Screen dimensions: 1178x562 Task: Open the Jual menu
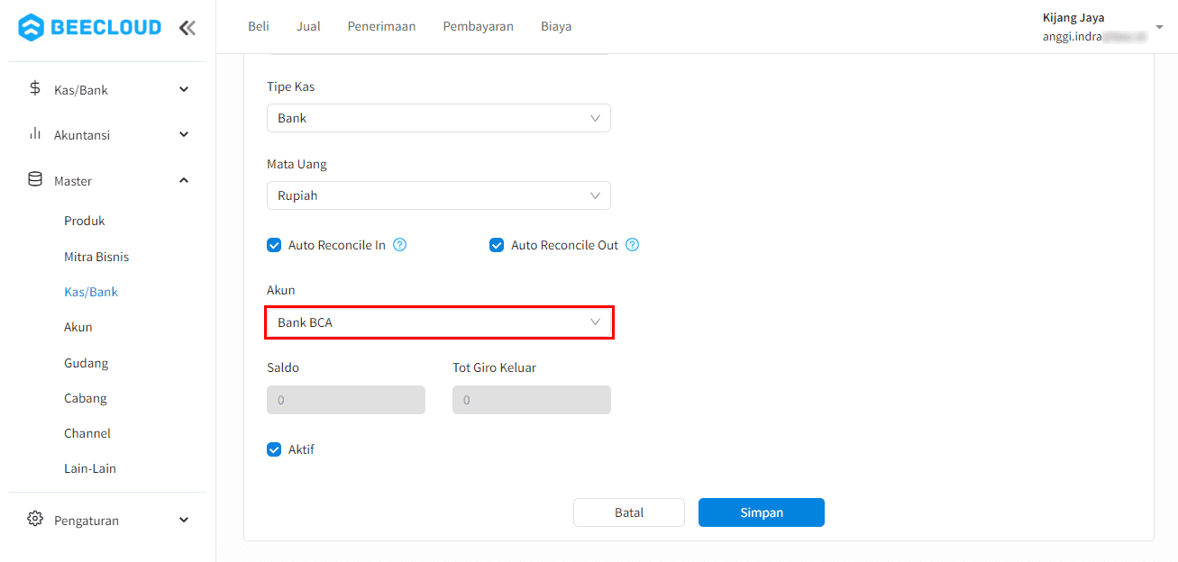(308, 26)
